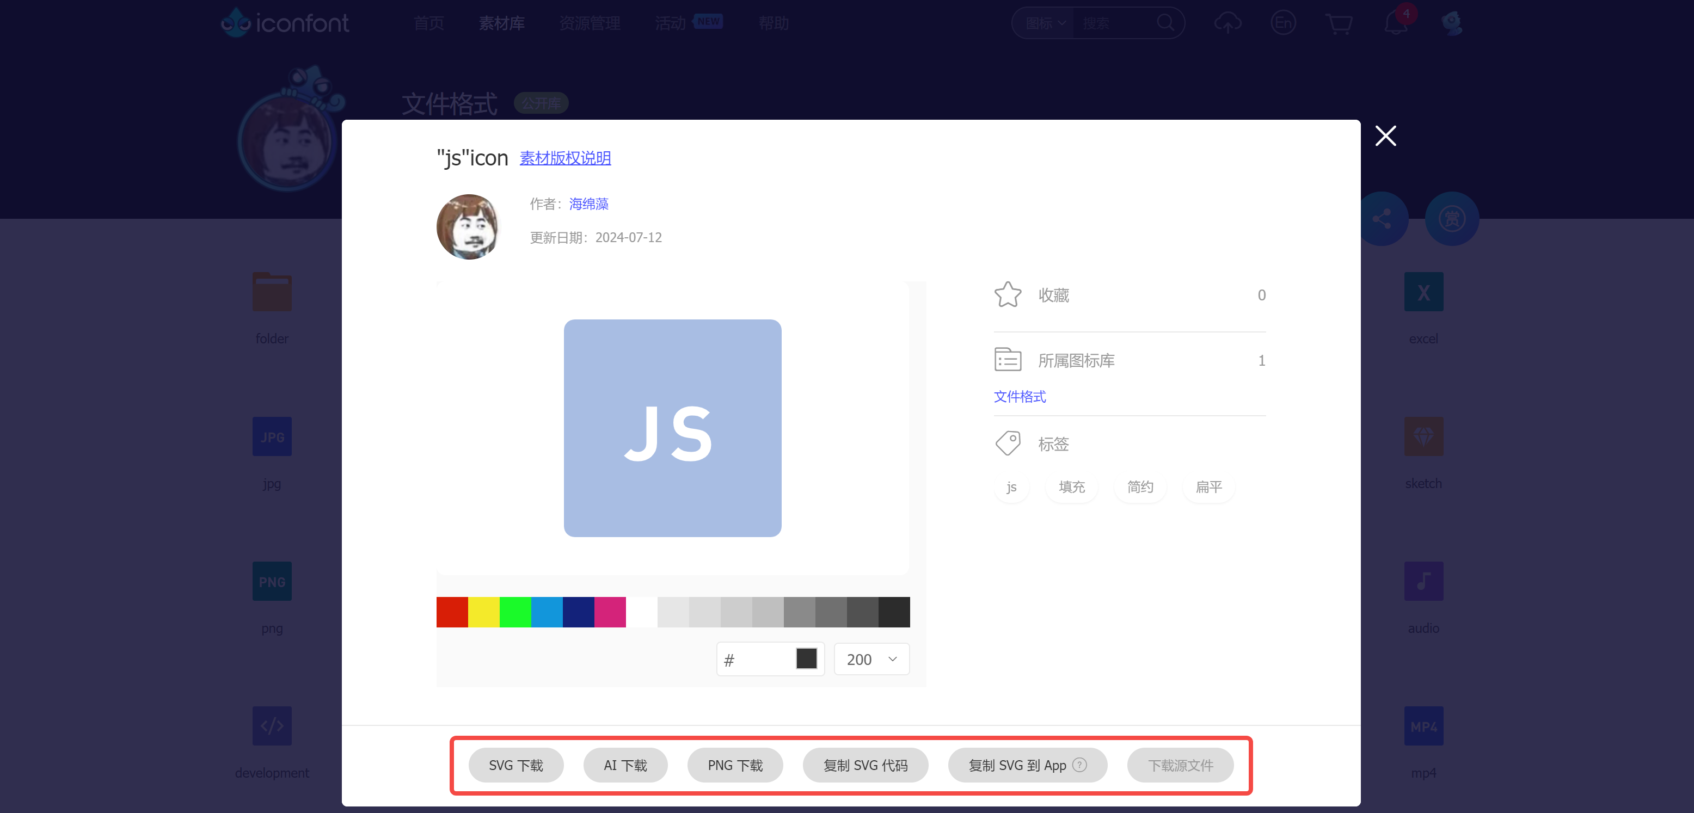Select the js tag

pos(1011,487)
